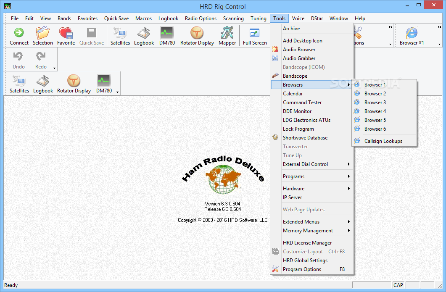Switch to Full Screen mode icon
The width and height of the screenshot is (446, 292).
coord(255,33)
